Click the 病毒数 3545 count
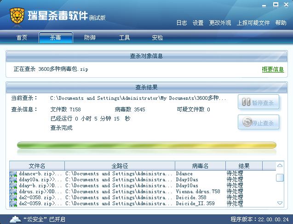This screenshot has height=224, width=293. 130,109
